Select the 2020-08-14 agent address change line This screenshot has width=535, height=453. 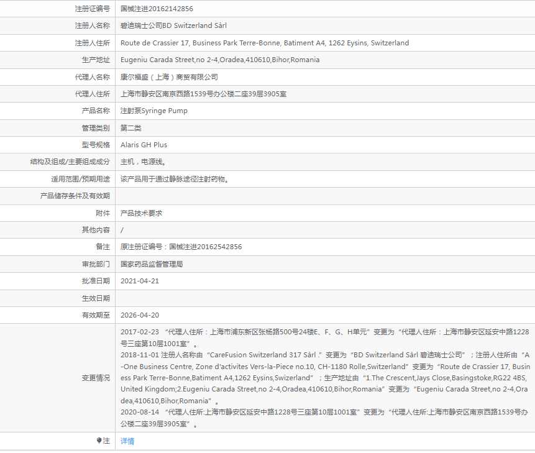point(324,418)
